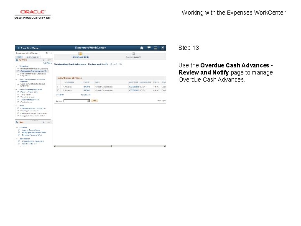Open the flag notifications icon
The height and width of the screenshot is (226, 301).
[149, 48]
